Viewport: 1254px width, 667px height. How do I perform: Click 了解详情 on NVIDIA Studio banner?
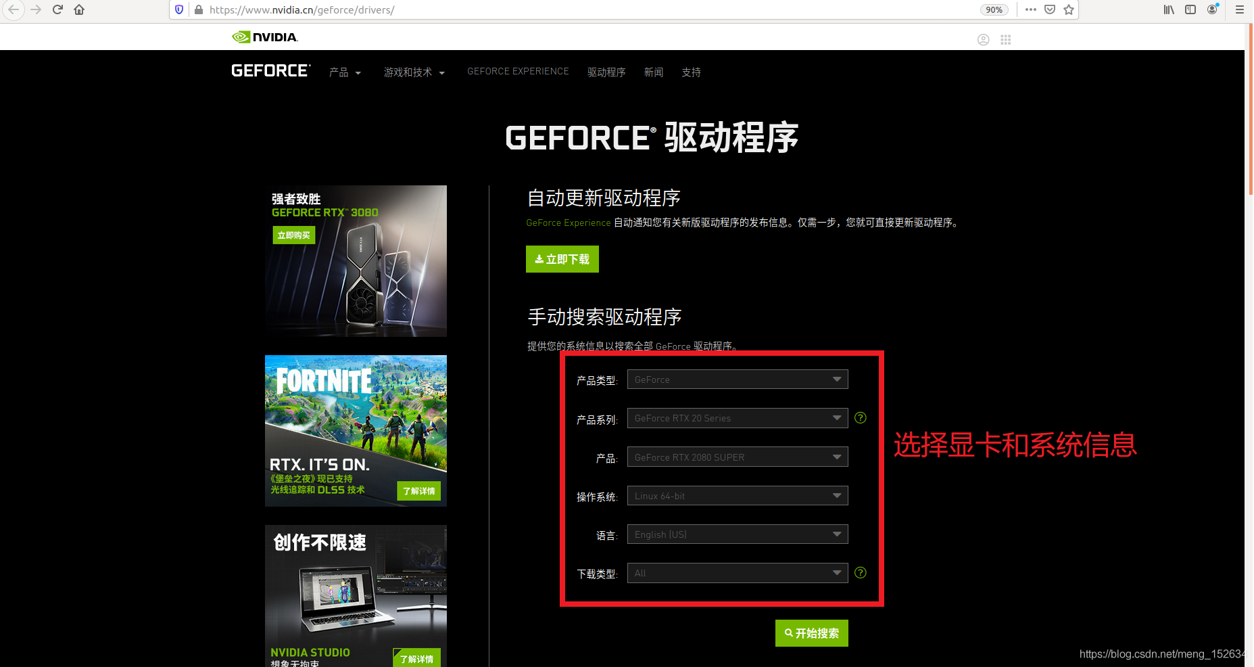coord(417,658)
